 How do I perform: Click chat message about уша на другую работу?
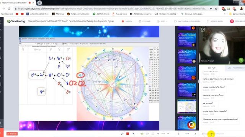pos(218,79)
